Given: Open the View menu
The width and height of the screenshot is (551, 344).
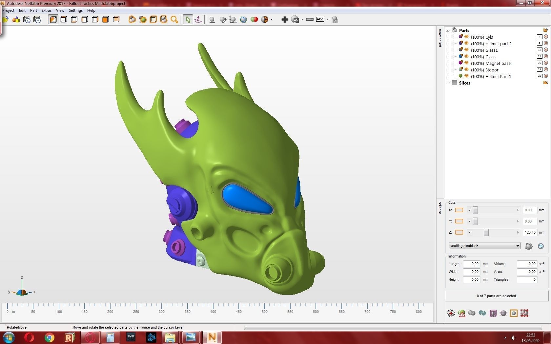Looking at the screenshot, I should pos(60,10).
